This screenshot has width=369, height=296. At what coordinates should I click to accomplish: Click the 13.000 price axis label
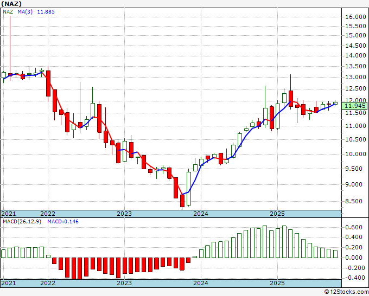coord(355,77)
